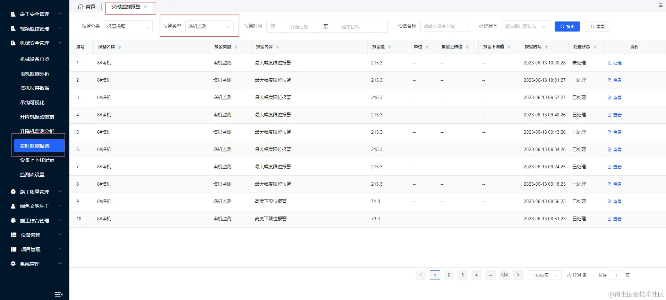Click the 设备管理 list icon
Viewport: 666px width, 300px height.
click(14, 235)
